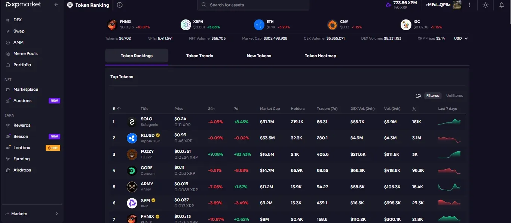Viewport: 511px width, 223px height.
Task: Open the table search filter icon
Action: 418,96
